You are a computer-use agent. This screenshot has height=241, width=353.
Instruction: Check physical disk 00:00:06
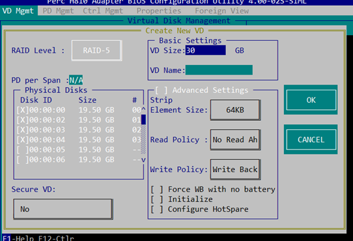click(23, 159)
